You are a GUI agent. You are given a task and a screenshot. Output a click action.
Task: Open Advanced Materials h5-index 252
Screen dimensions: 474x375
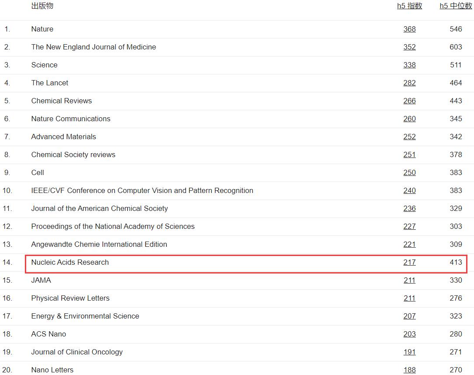[x=409, y=137]
